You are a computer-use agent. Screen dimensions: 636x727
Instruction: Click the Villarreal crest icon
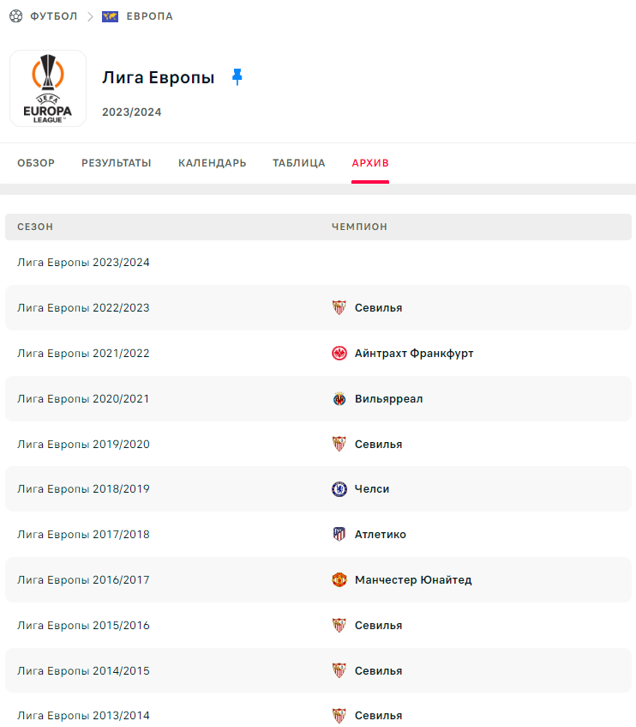tap(339, 399)
